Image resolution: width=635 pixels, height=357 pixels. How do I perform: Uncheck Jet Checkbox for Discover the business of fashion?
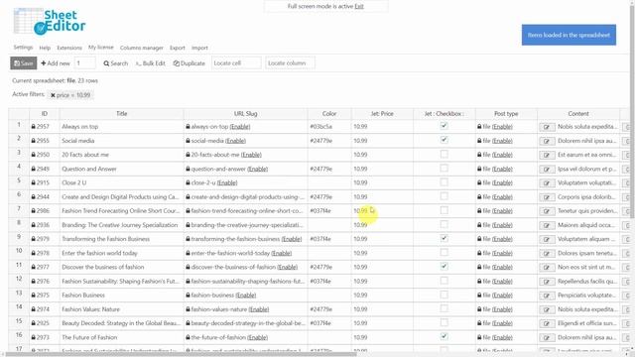tap(444, 267)
